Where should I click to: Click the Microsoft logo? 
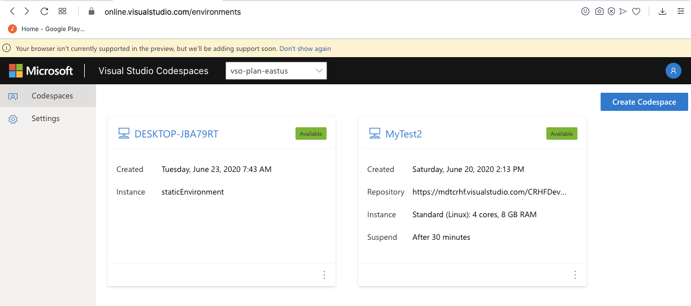click(x=41, y=71)
